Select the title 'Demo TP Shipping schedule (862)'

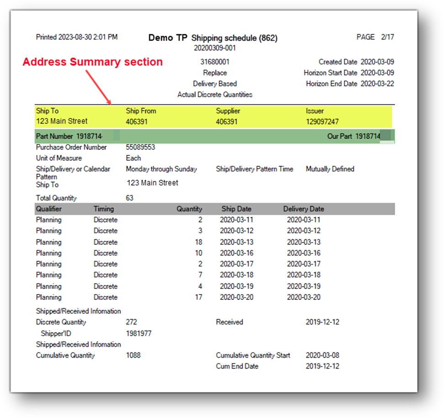tap(213, 38)
